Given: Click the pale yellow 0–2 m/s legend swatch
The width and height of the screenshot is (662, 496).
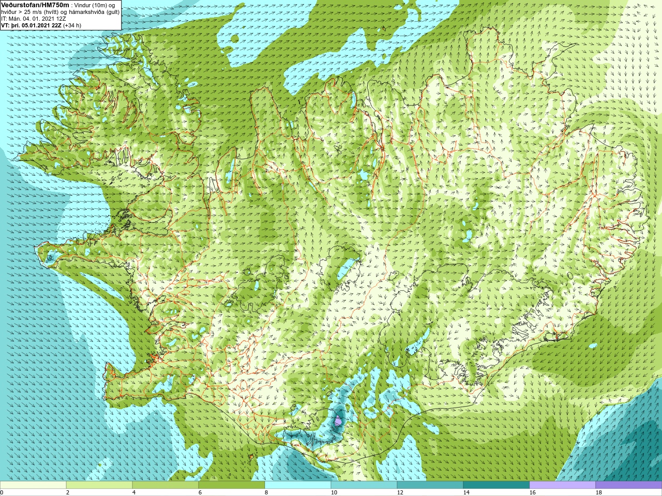Looking at the screenshot, I should pos(33,485).
